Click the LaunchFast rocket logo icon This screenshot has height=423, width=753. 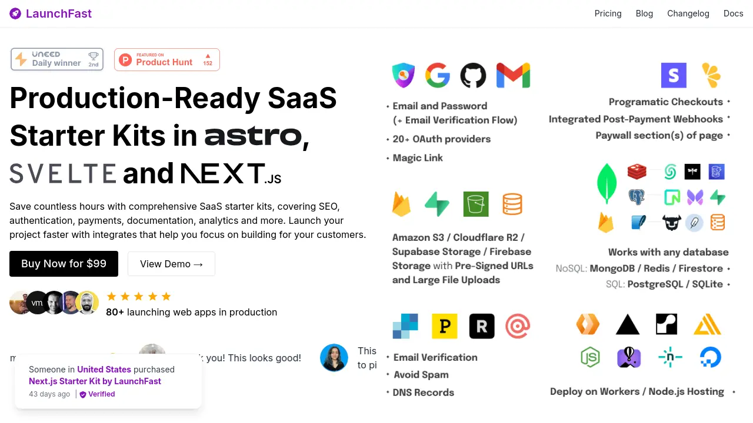coord(15,14)
